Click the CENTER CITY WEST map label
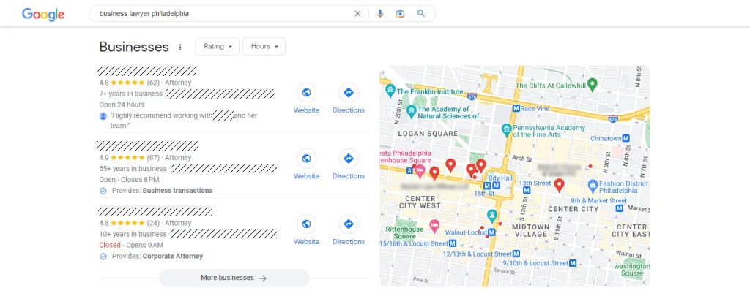This screenshot has width=750, height=296. pos(420,202)
